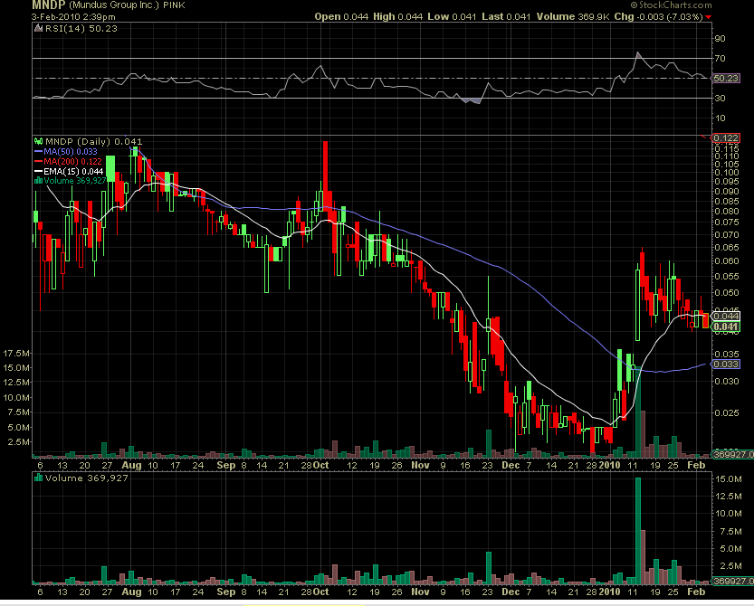The width and height of the screenshot is (754, 606).
Task: Select the blue MA(50) line marker in the legend
Action: click(x=38, y=151)
